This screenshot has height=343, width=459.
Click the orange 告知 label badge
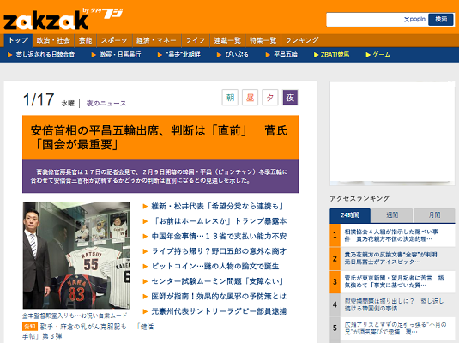click(x=30, y=327)
